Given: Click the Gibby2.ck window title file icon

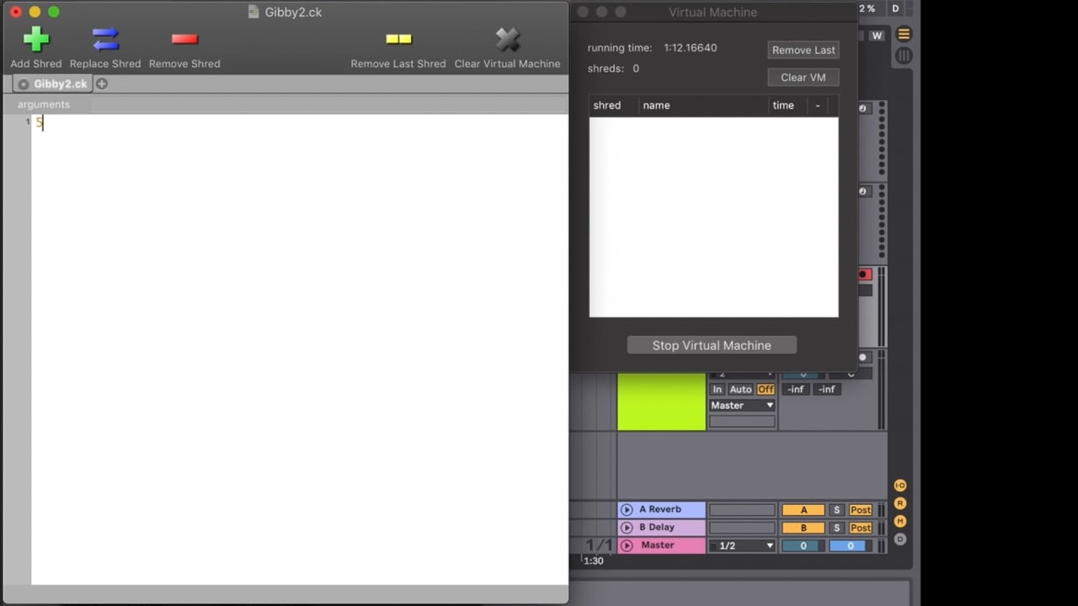Looking at the screenshot, I should click(x=253, y=12).
